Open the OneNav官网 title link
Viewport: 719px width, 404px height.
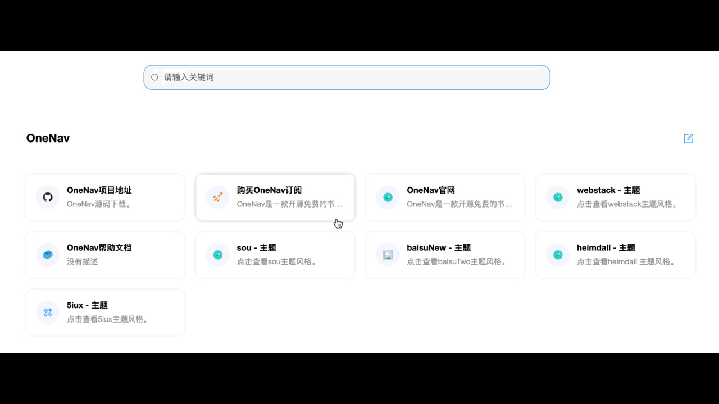[431, 190]
